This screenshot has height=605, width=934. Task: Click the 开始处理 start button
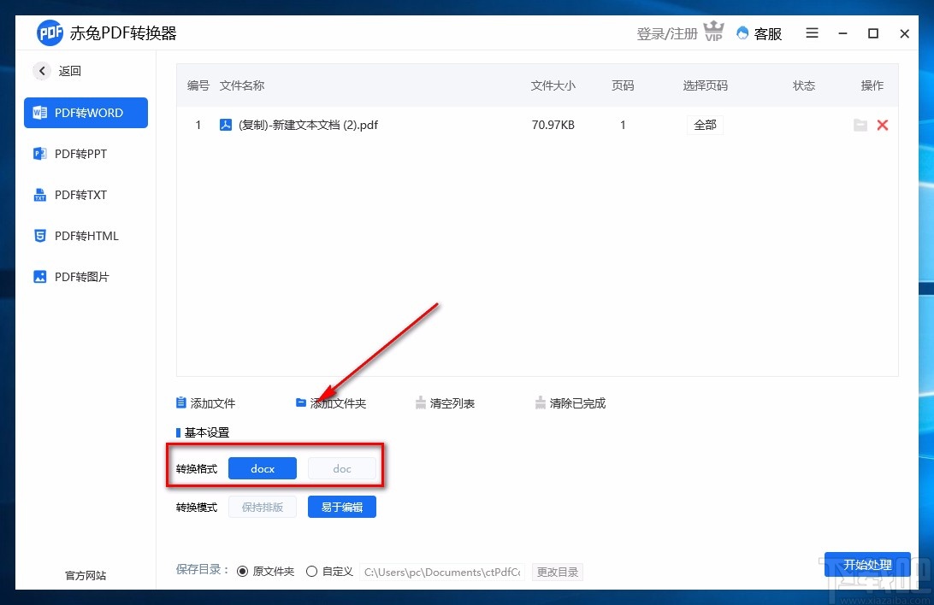coord(867,564)
